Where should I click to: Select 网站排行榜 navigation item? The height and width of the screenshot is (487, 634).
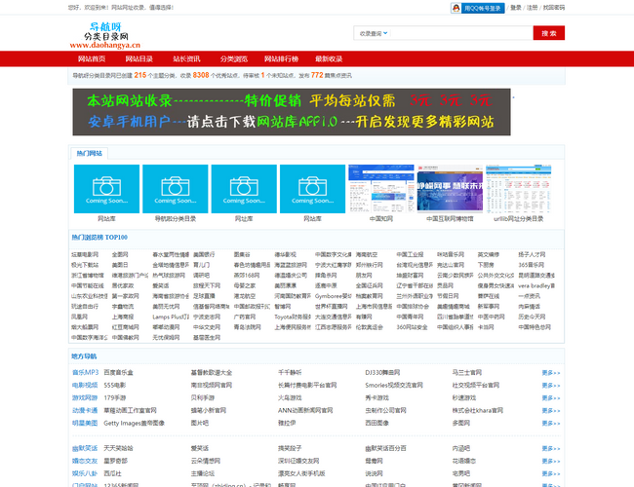tap(281, 58)
